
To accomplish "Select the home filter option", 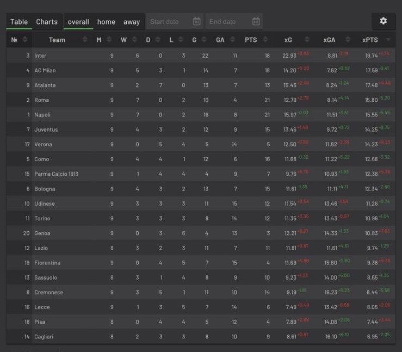I will pos(106,22).
